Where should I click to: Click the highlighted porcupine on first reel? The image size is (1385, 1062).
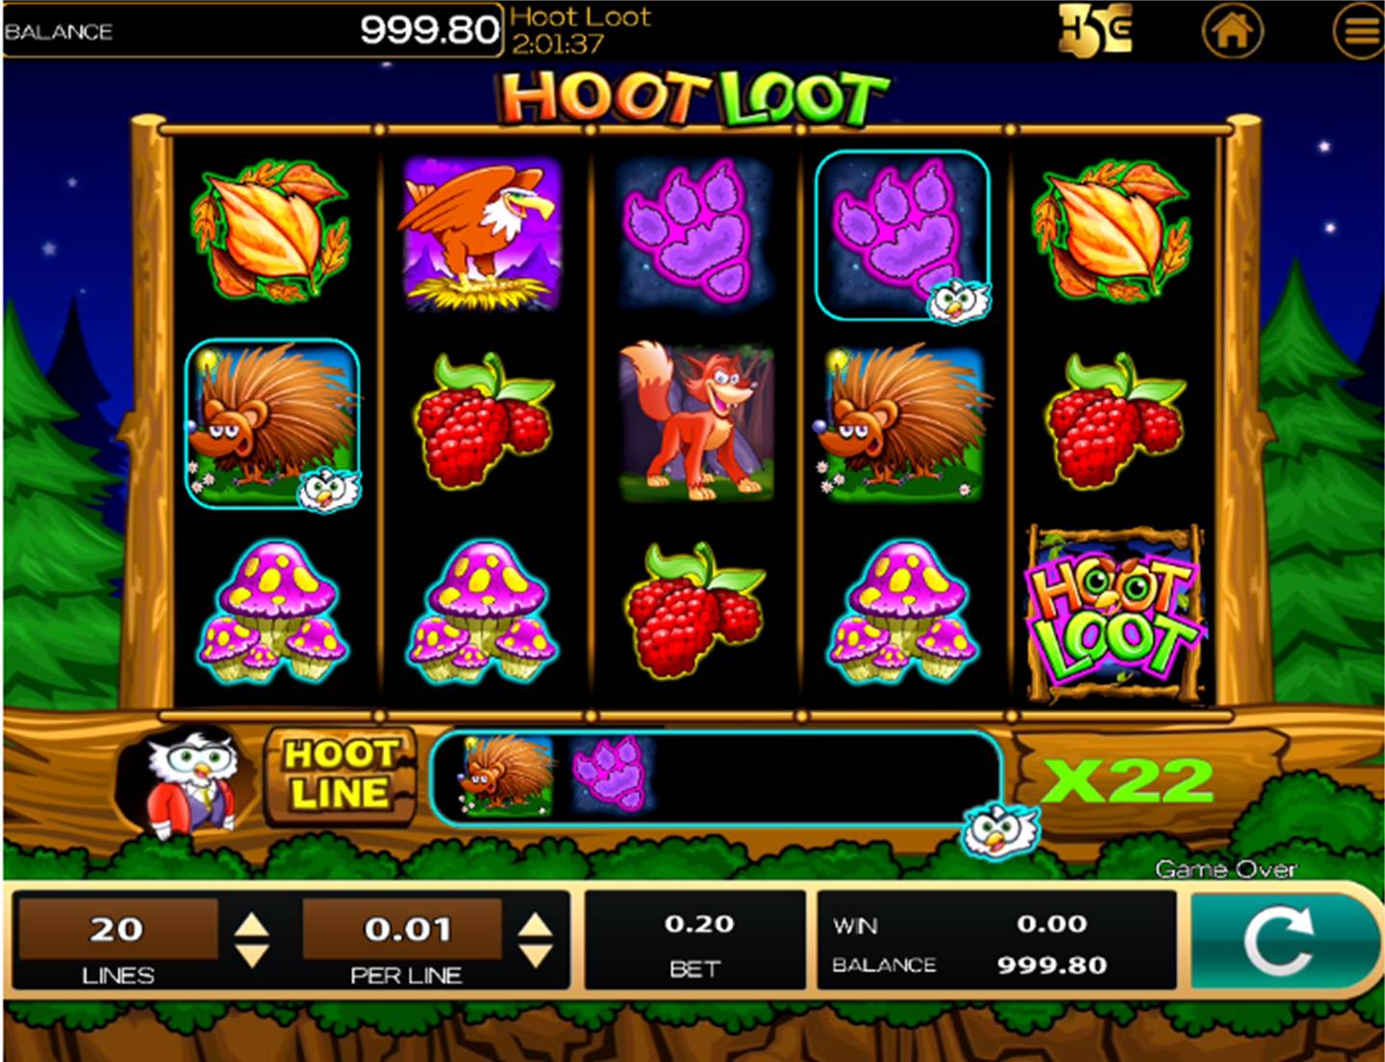[272, 423]
